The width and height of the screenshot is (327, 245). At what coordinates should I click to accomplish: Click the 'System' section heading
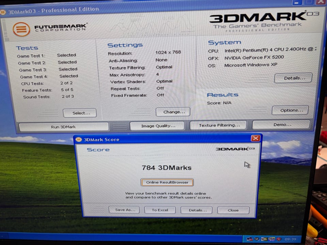coord(224,43)
